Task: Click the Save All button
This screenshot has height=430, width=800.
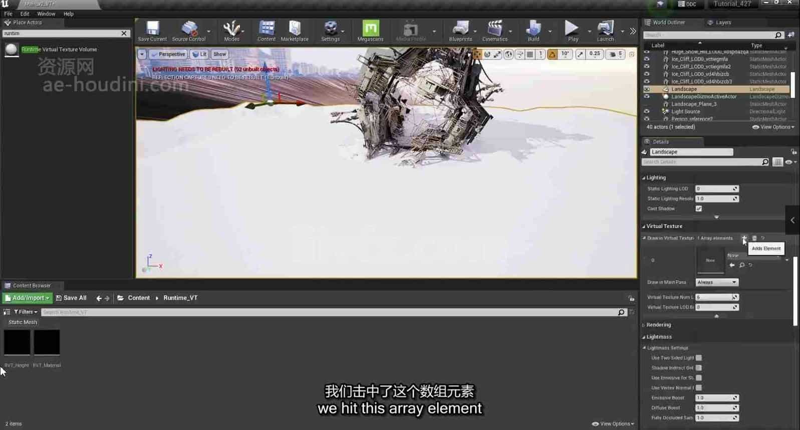Action: coord(71,298)
